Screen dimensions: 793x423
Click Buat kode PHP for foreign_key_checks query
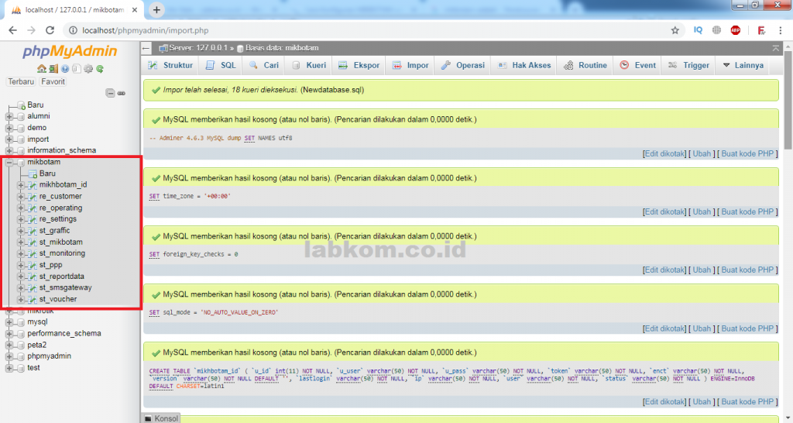[747, 270]
